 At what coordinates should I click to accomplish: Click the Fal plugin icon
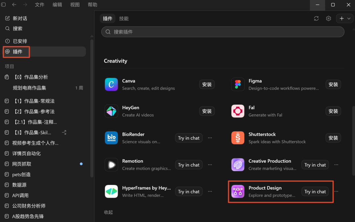pyautogui.click(x=238, y=111)
